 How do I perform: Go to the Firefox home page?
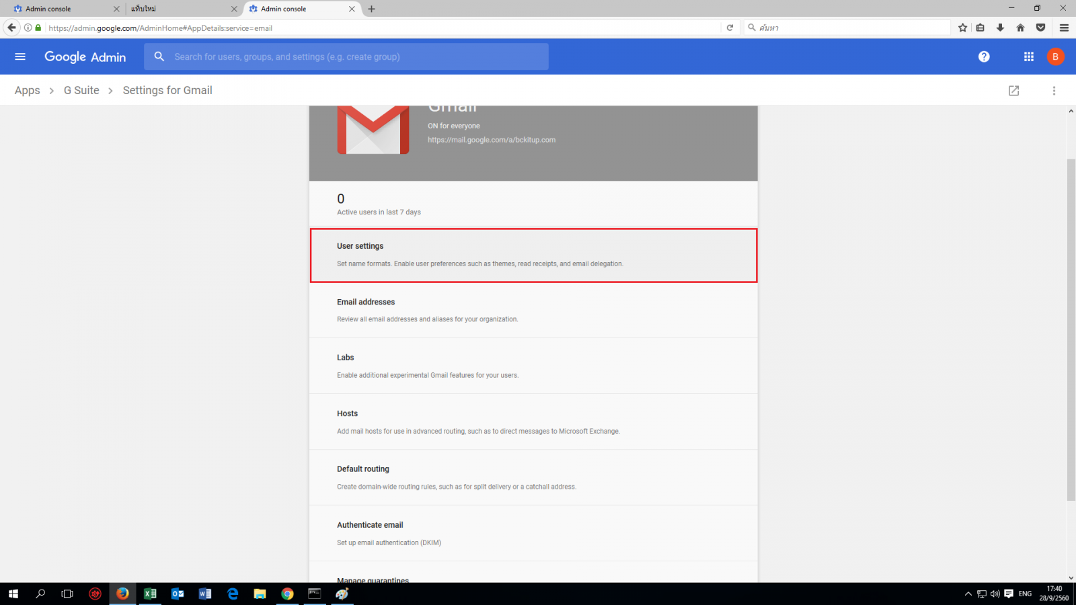coord(1020,28)
